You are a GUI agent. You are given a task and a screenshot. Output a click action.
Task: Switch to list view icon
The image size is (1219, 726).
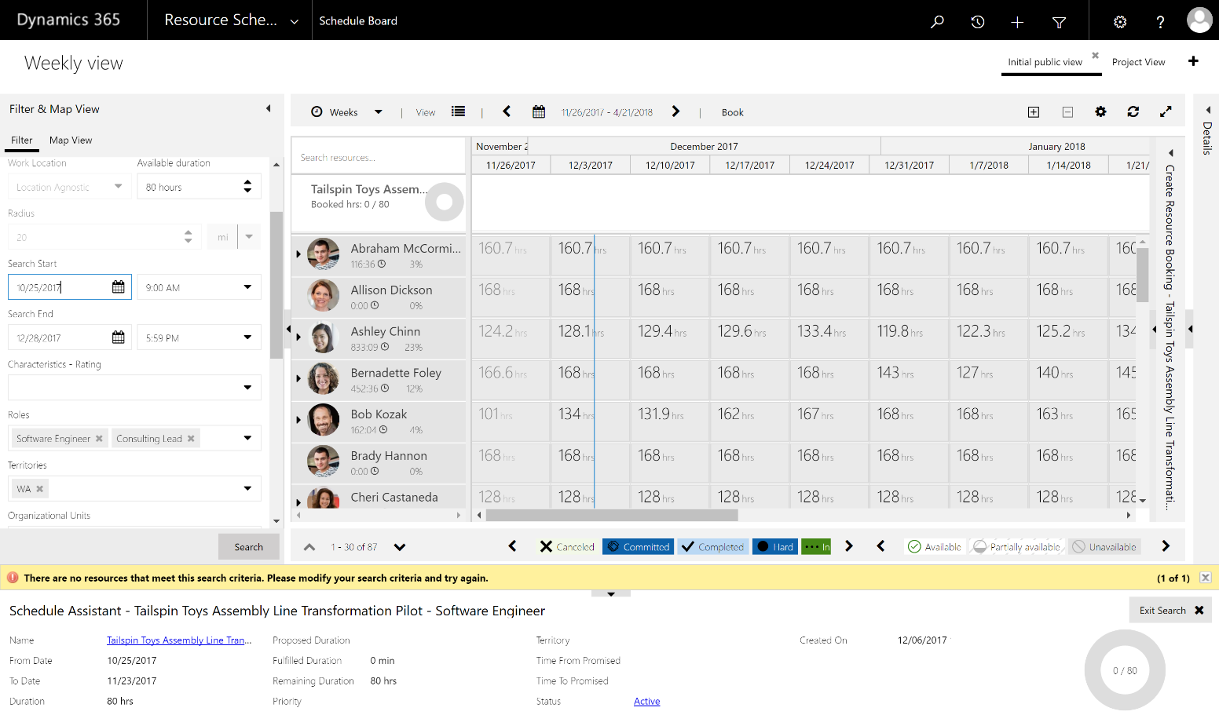click(x=458, y=112)
